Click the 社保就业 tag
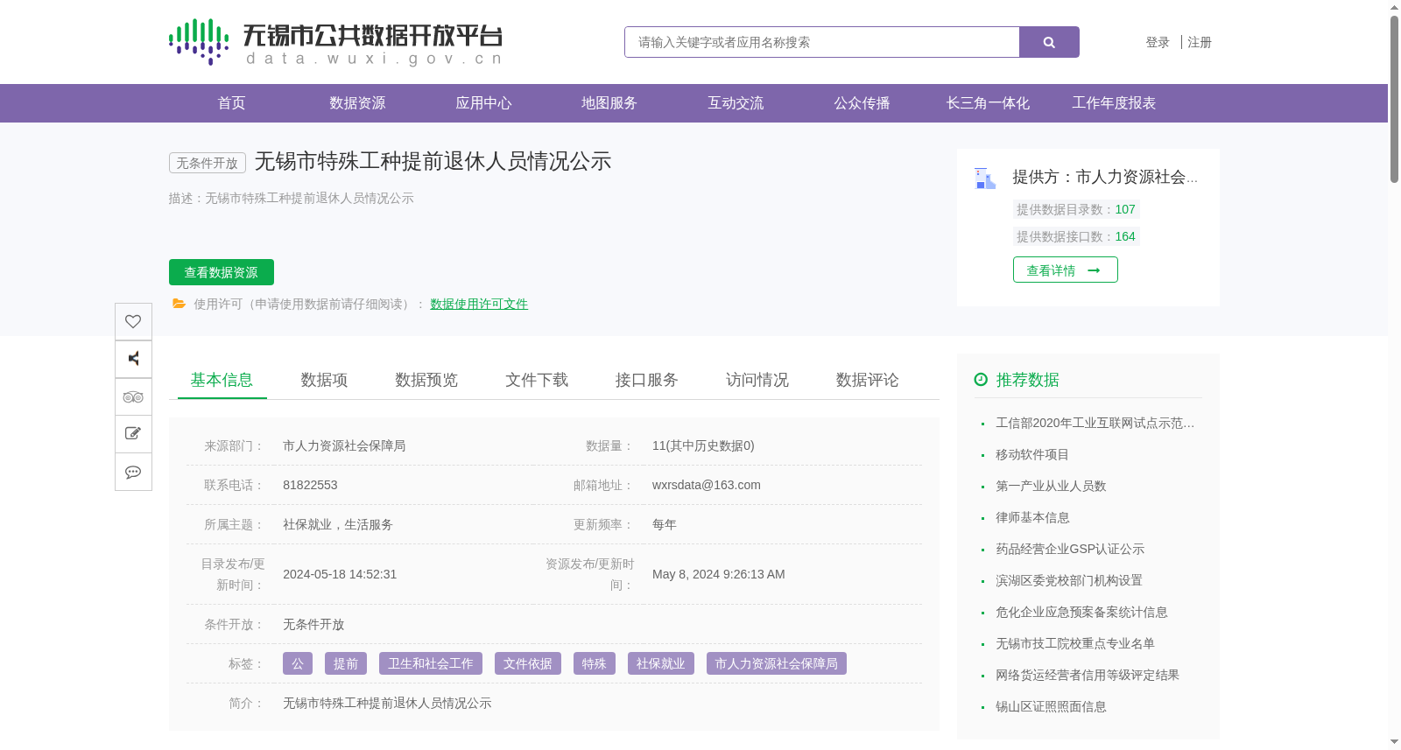Image resolution: width=1401 pixels, height=750 pixels. (661, 663)
